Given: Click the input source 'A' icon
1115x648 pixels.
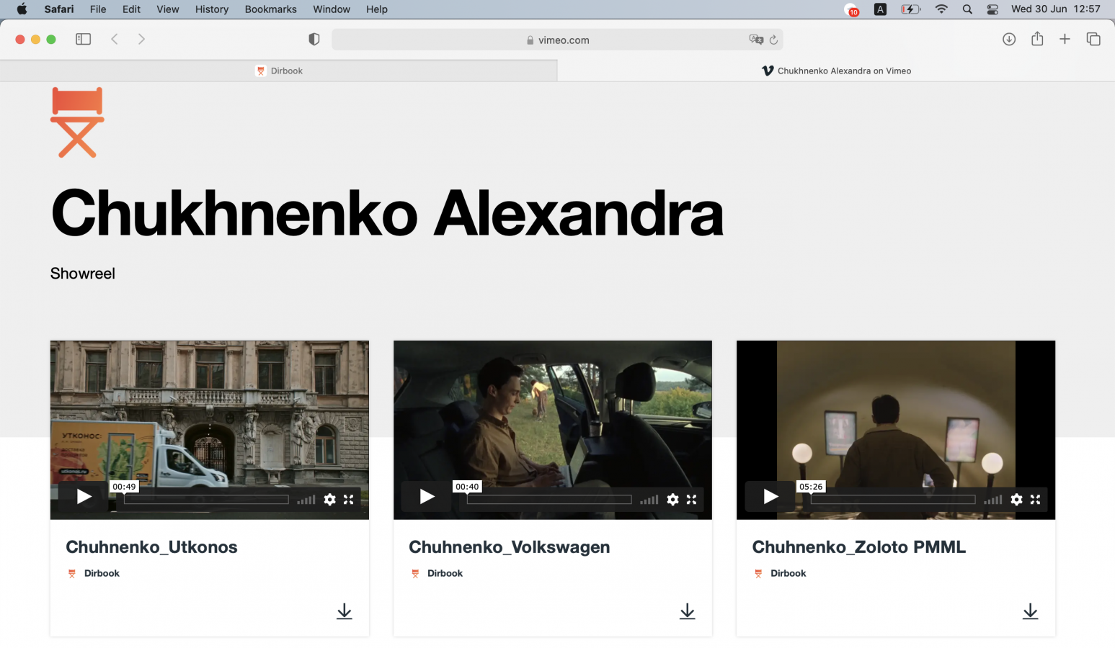Looking at the screenshot, I should pos(880,9).
